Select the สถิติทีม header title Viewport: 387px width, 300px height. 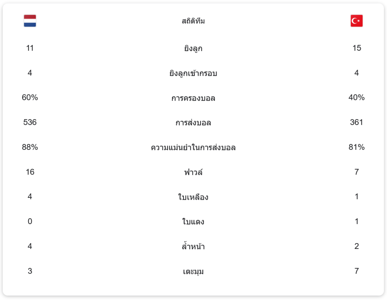pos(193,21)
